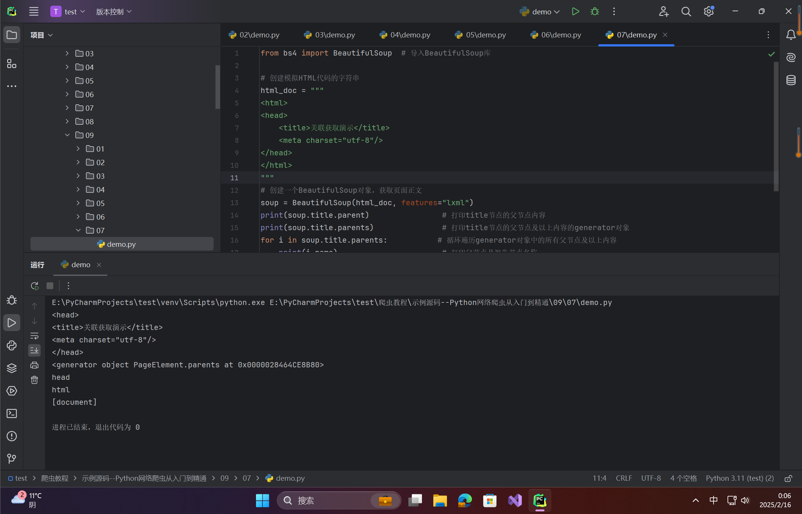Expand top-level folder 03

67,53
